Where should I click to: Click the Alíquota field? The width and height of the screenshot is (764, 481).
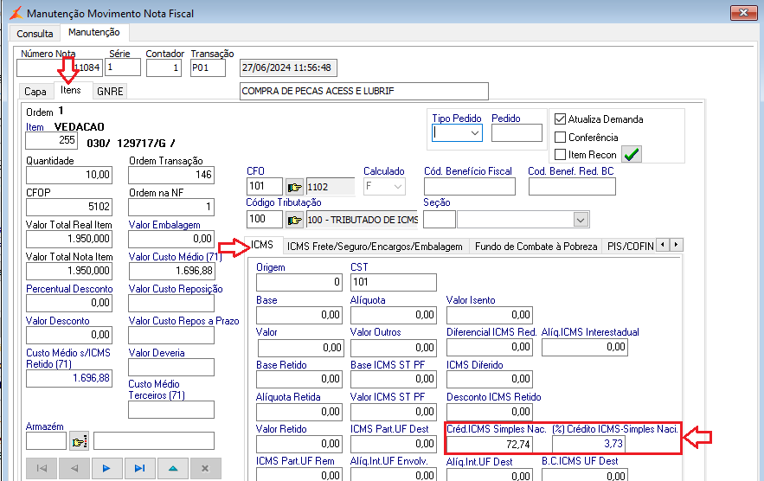click(x=393, y=315)
